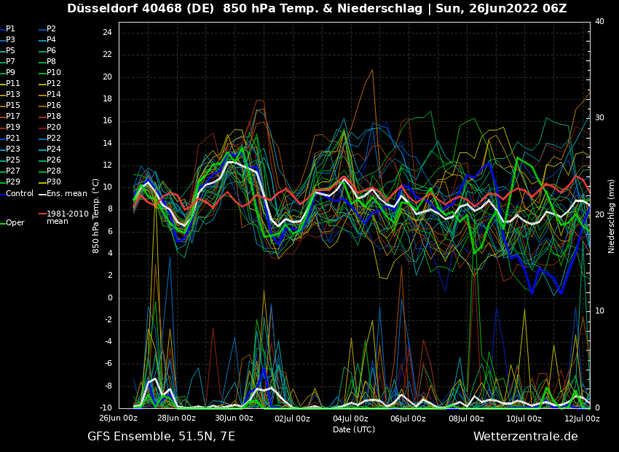619x452 pixels.
Task: Select the P2 legend entry
Action: [51, 29]
